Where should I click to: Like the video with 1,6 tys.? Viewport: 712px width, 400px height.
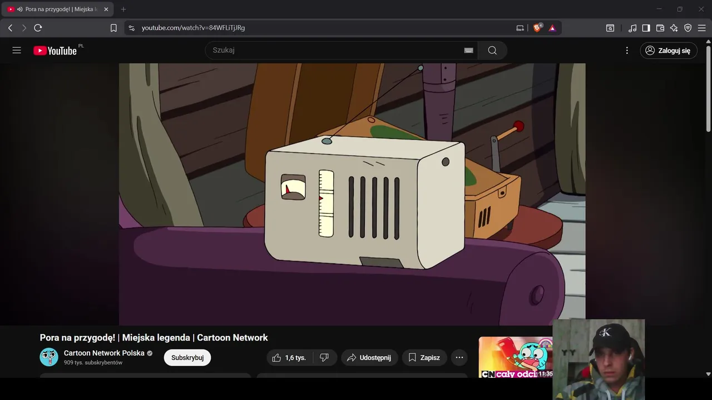click(290, 357)
